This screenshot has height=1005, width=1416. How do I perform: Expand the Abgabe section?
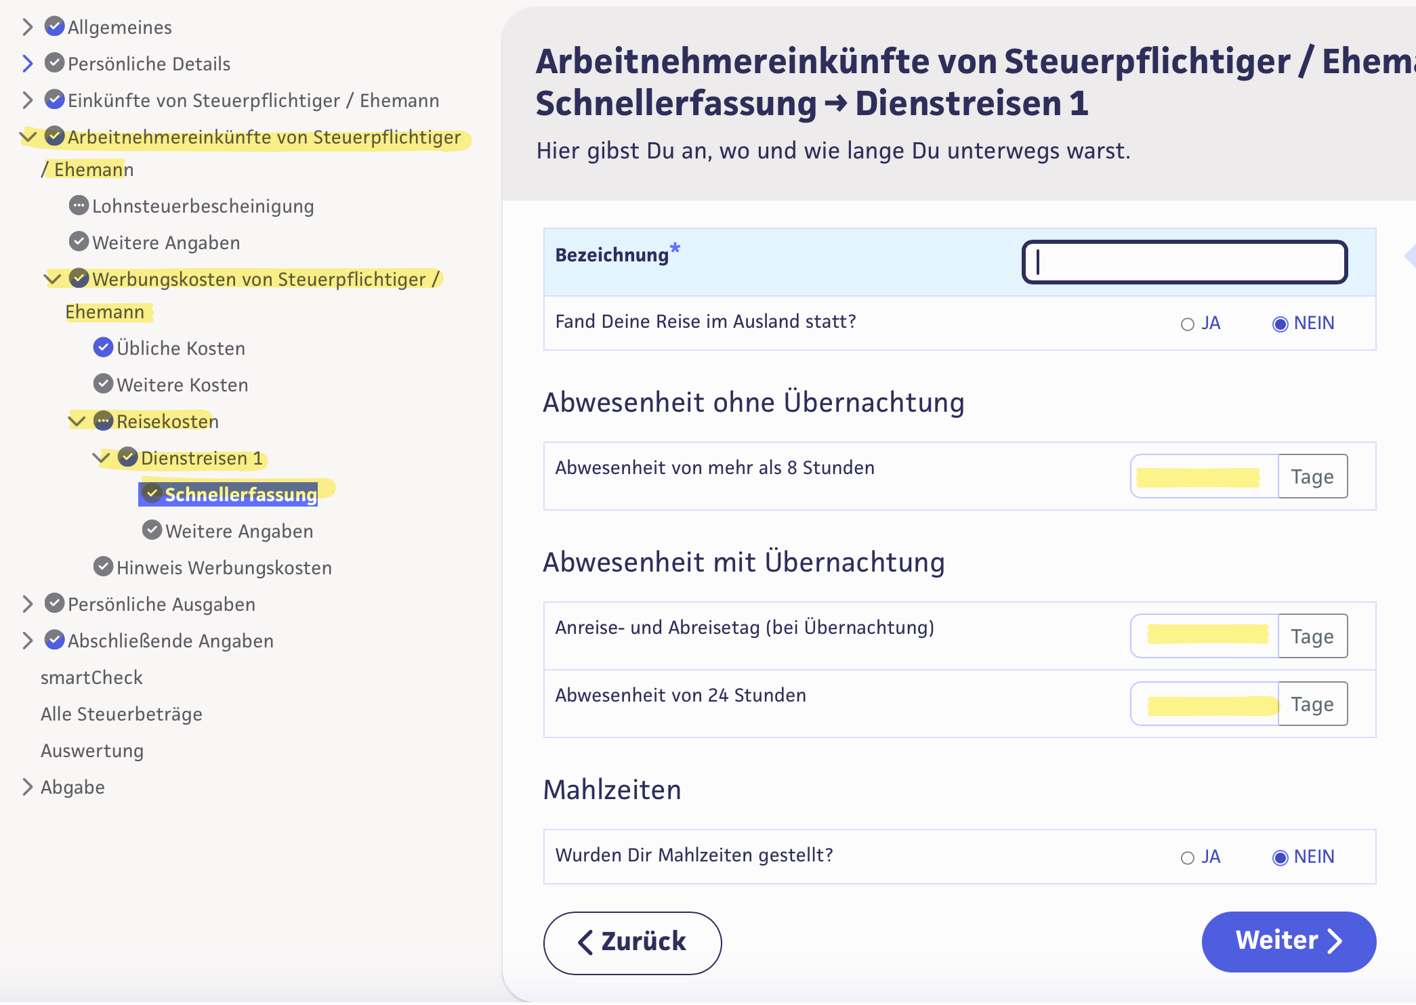[x=27, y=787]
